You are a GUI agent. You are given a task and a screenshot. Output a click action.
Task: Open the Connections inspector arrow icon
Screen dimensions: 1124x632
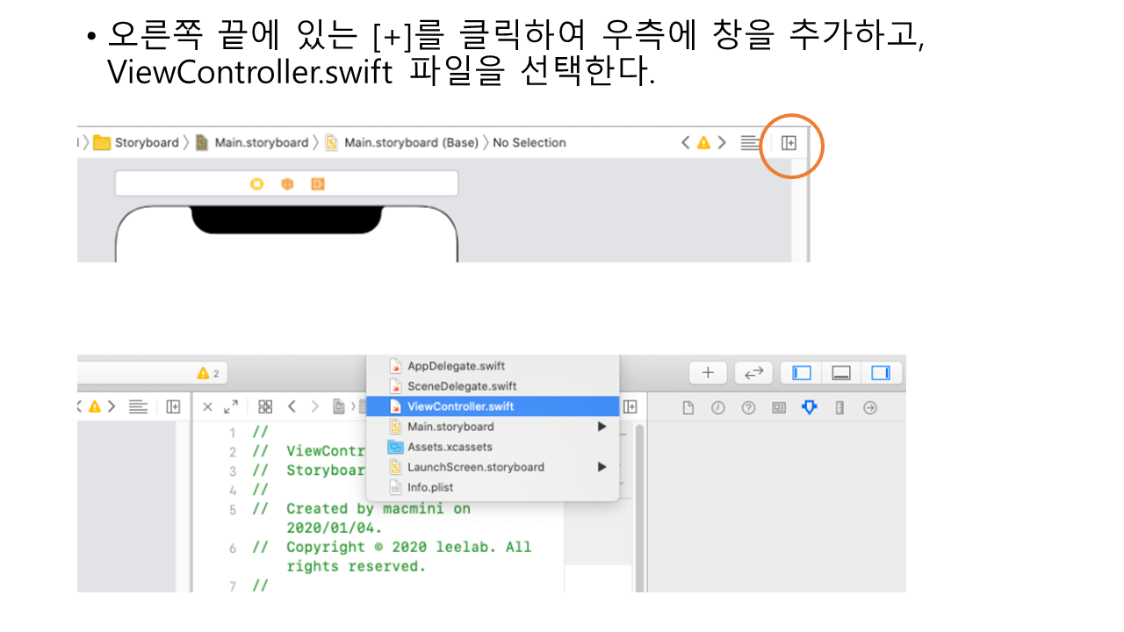click(870, 407)
